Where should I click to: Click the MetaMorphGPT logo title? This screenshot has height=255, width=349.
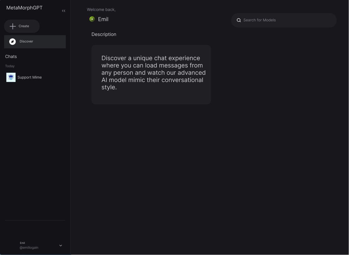pyautogui.click(x=25, y=8)
